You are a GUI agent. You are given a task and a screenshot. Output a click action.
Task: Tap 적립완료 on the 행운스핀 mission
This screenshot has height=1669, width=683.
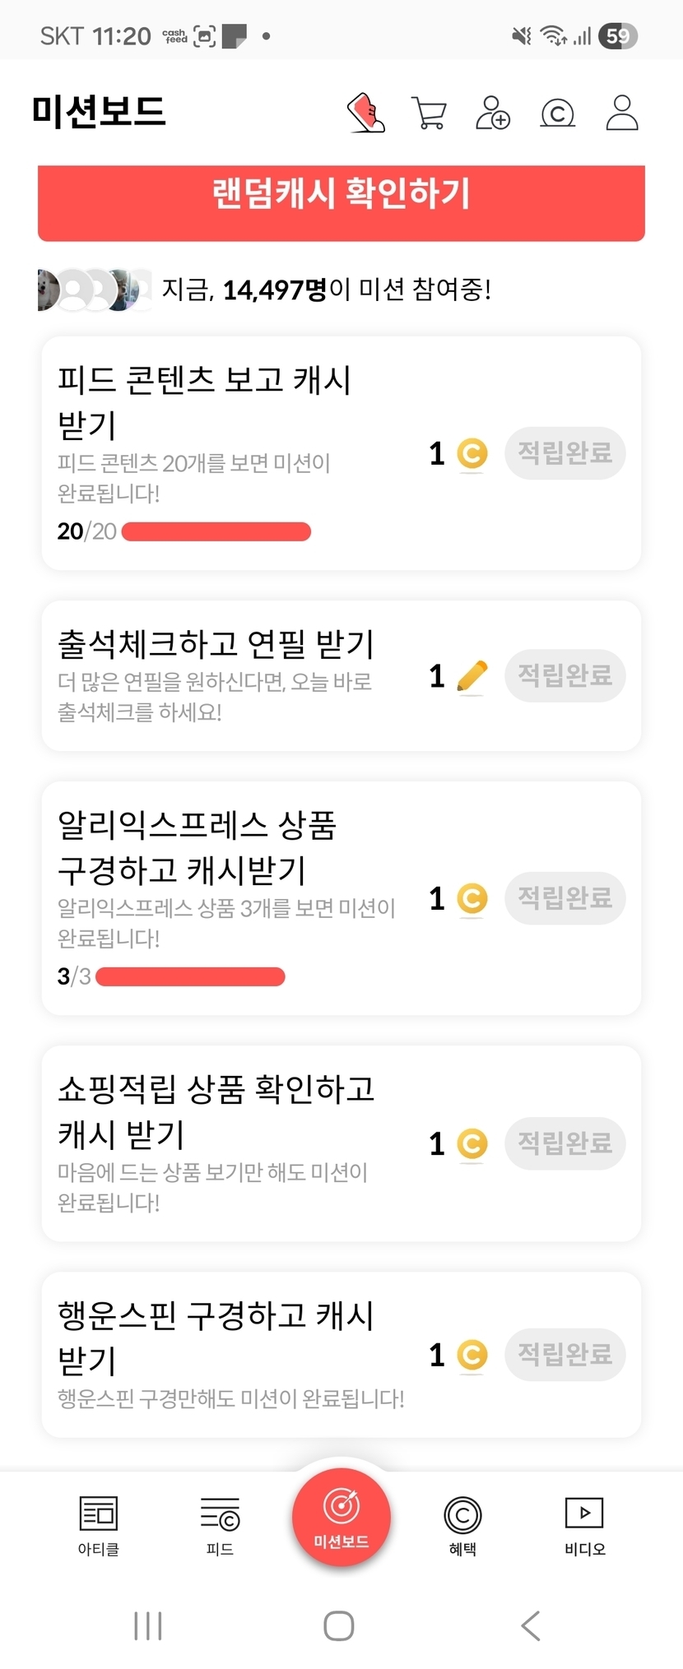565,1354
